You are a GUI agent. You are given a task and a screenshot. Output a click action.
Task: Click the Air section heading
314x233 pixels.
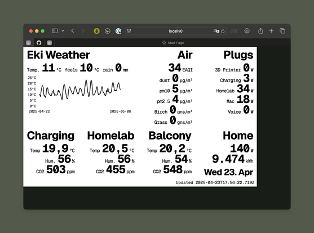point(185,55)
